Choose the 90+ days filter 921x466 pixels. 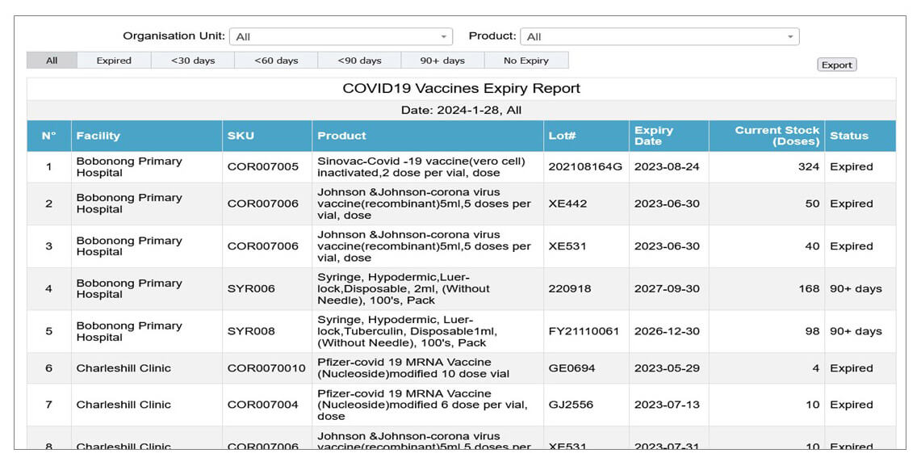(x=442, y=61)
